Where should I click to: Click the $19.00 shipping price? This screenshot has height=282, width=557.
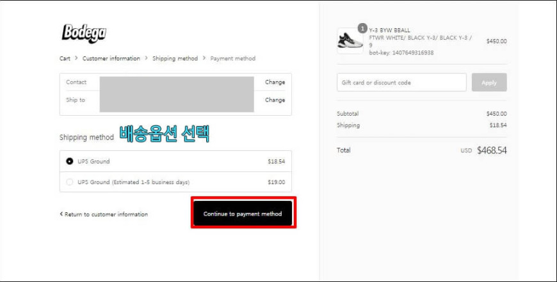pos(277,182)
